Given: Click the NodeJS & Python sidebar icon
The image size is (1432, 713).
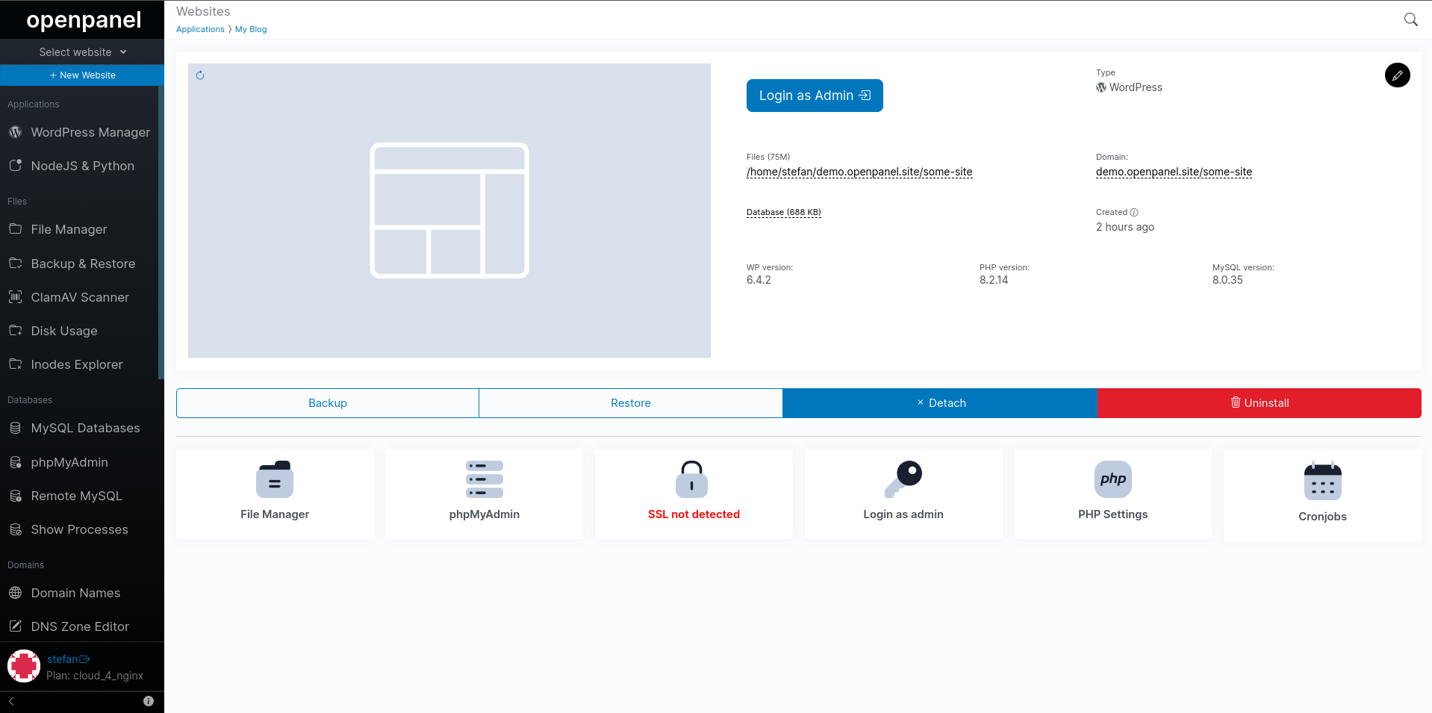Looking at the screenshot, I should [15, 166].
